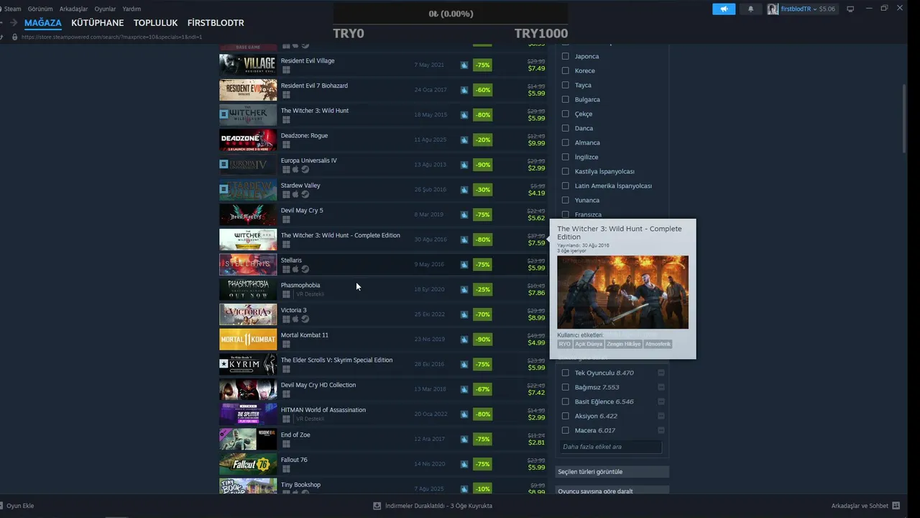Image resolution: width=920 pixels, height=518 pixels.
Task: Tick the Latin Amerika İspanyolcası checkbox
Action: click(x=565, y=186)
